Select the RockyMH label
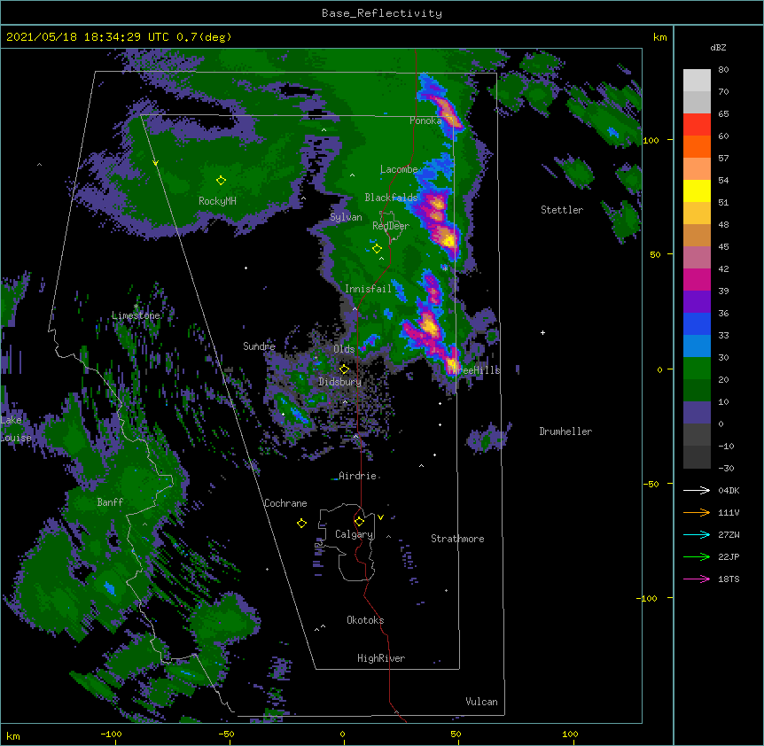The height and width of the screenshot is (746, 764). tap(217, 201)
